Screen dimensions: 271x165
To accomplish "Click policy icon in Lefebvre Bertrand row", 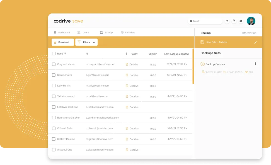I will coord(127,107).
